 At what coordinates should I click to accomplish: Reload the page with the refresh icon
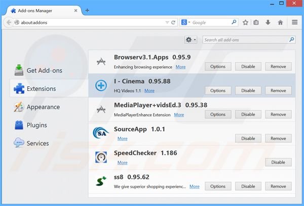click(173, 23)
